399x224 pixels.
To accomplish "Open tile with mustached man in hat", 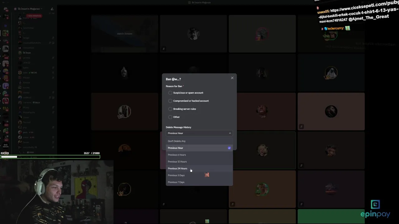I will point(193,34).
